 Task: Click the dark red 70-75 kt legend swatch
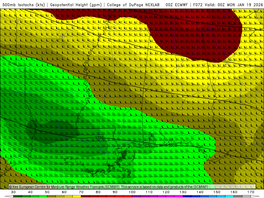[85, 196]
